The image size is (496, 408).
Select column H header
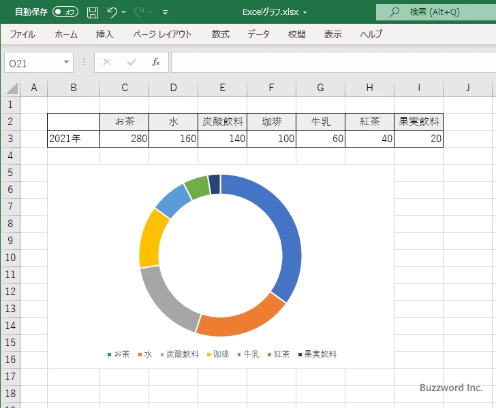pyautogui.click(x=369, y=88)
